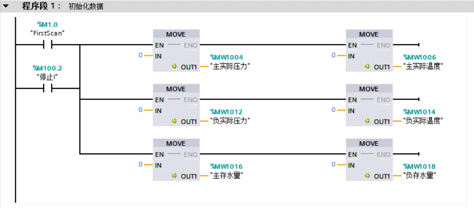
Task: Click the FirstScan contact symbol
Action: pyautogui.click(x=48, y=45)
